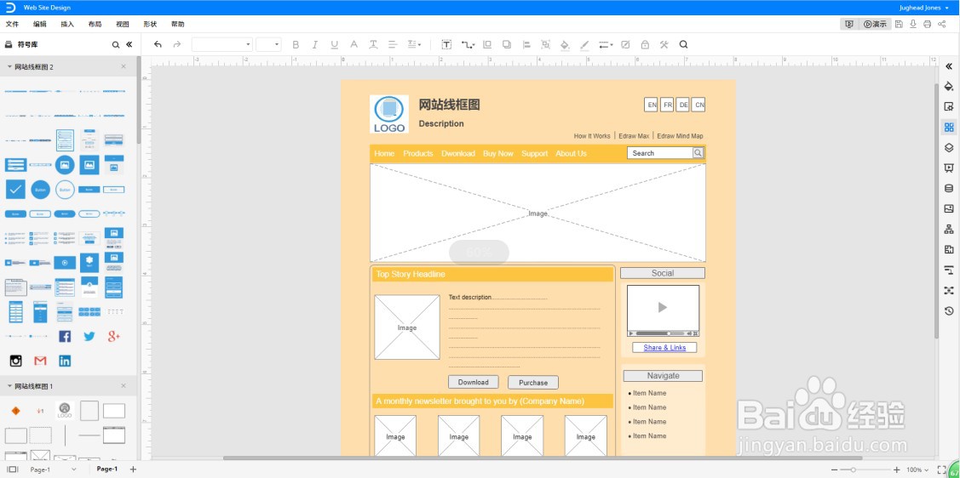
Task: Open the 帮助 menu
Action: tap(177, 25)
